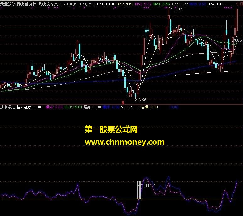Click the green MA4: 9.56 value
The height and width of the screenshot is (216, 243).
point(161,4)
